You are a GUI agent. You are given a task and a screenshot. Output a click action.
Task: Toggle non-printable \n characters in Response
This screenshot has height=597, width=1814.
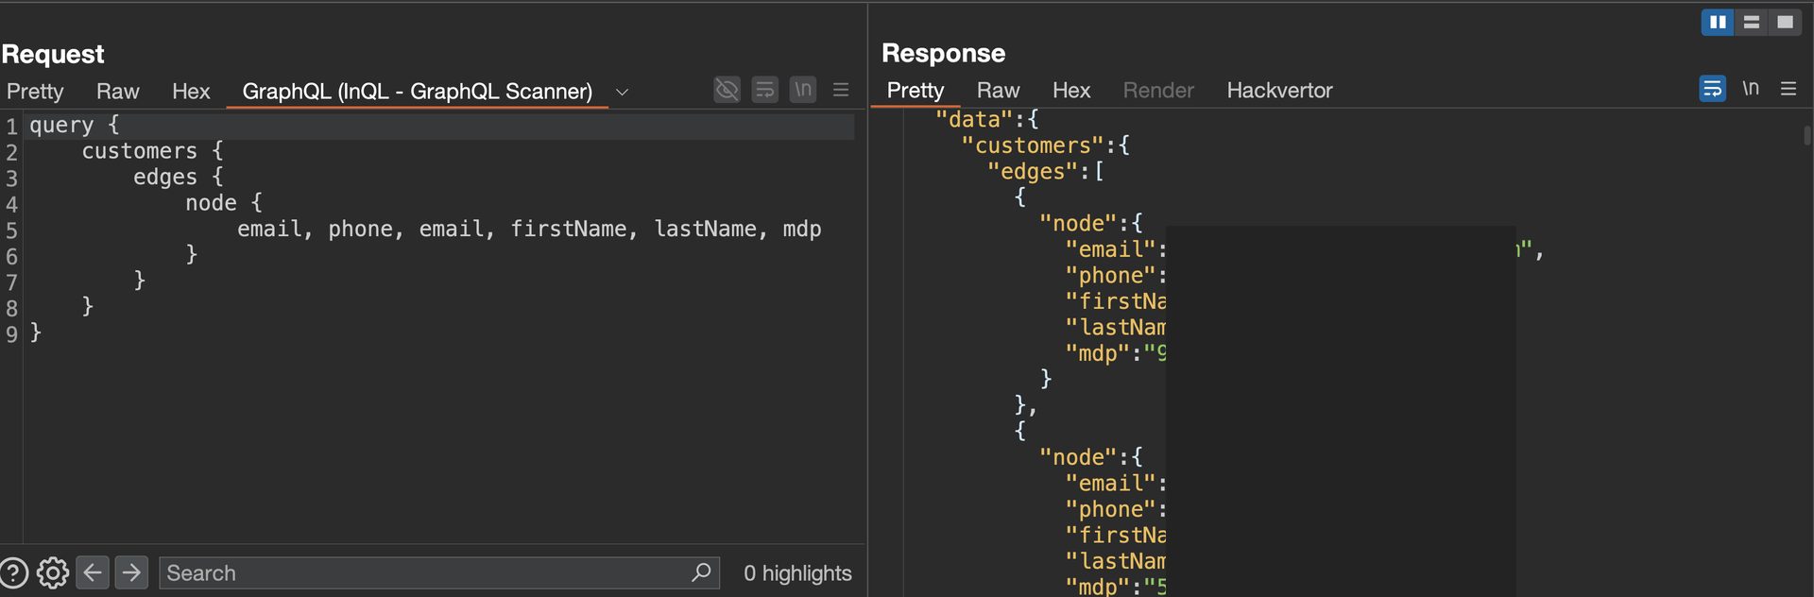click(x=1751, y=89)
